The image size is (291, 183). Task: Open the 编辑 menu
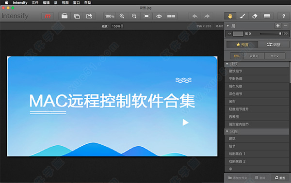tap(46, 2)
